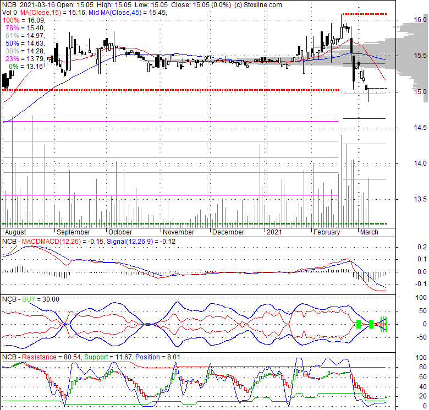Click the 'Close: 15.05 (0.0%)' value
429x410 pixels.
tap(201, 5)
